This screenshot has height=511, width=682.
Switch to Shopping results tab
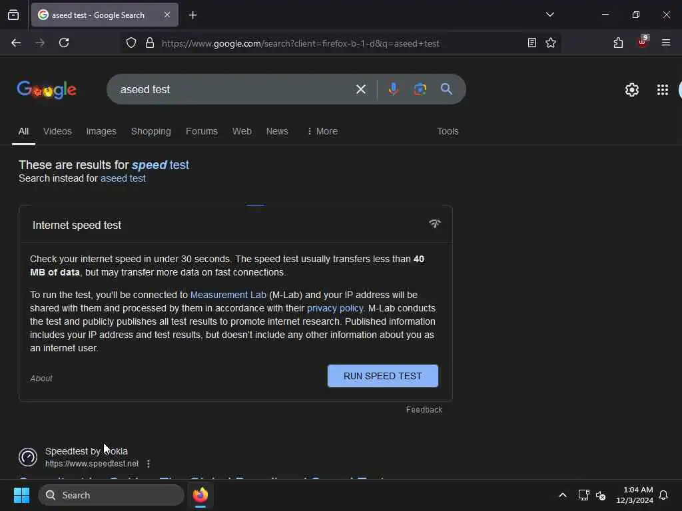coord(151,131)
